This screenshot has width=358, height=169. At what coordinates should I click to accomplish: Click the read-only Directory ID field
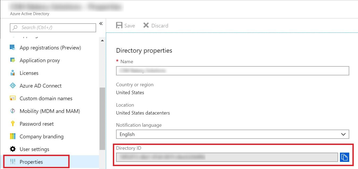tap(227, 157)
